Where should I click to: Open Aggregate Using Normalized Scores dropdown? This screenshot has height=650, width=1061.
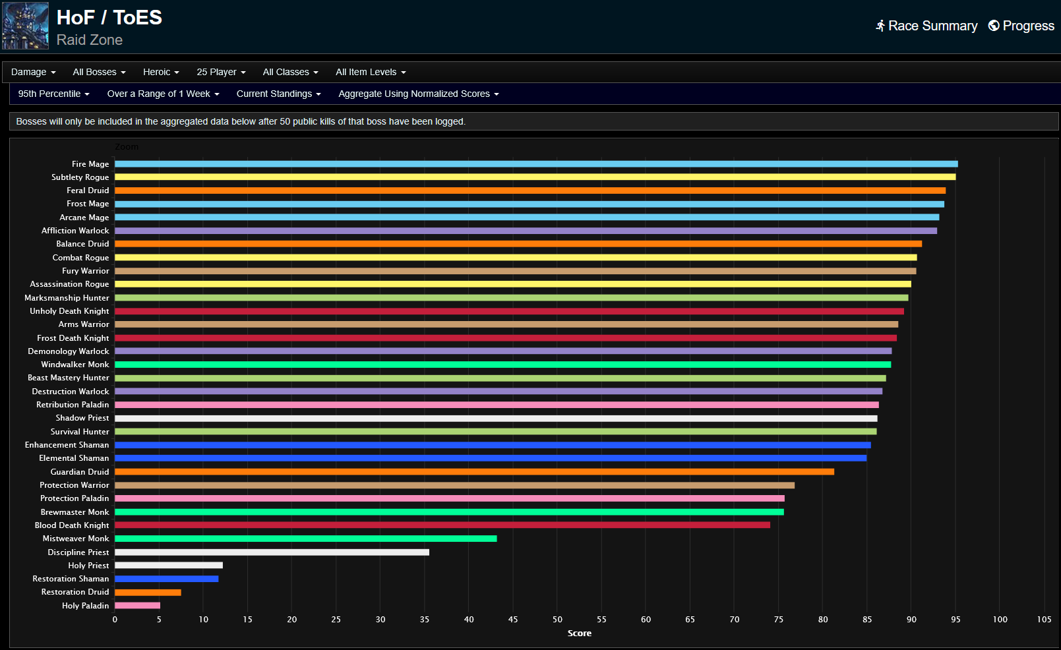pyautogui.click(x=418, y=94)
